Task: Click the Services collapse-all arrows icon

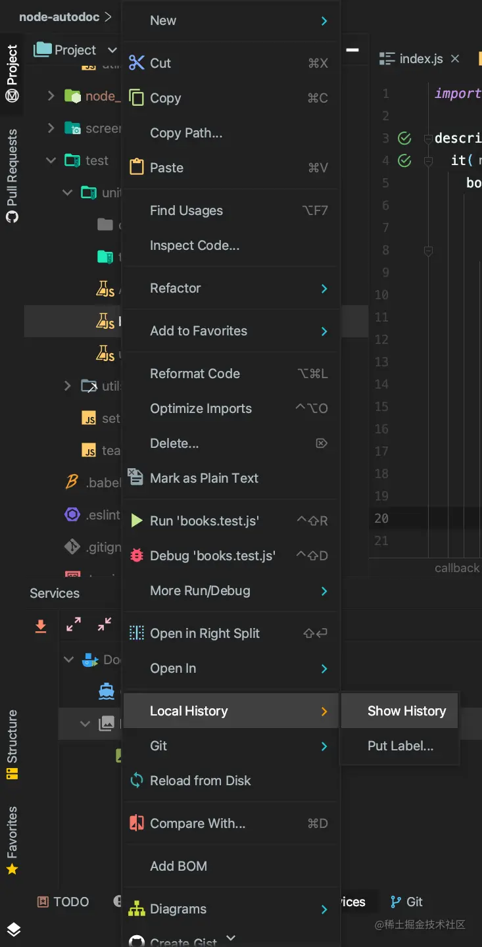Action: click(x=105, y=625)
